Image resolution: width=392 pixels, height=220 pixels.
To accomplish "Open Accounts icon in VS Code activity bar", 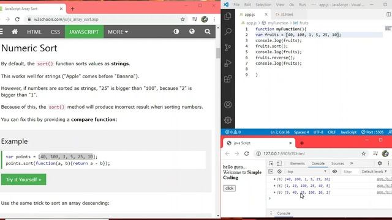I will coord(228,105).
